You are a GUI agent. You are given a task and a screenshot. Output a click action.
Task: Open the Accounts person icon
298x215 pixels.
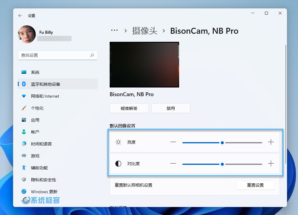(x=24, y=132)
